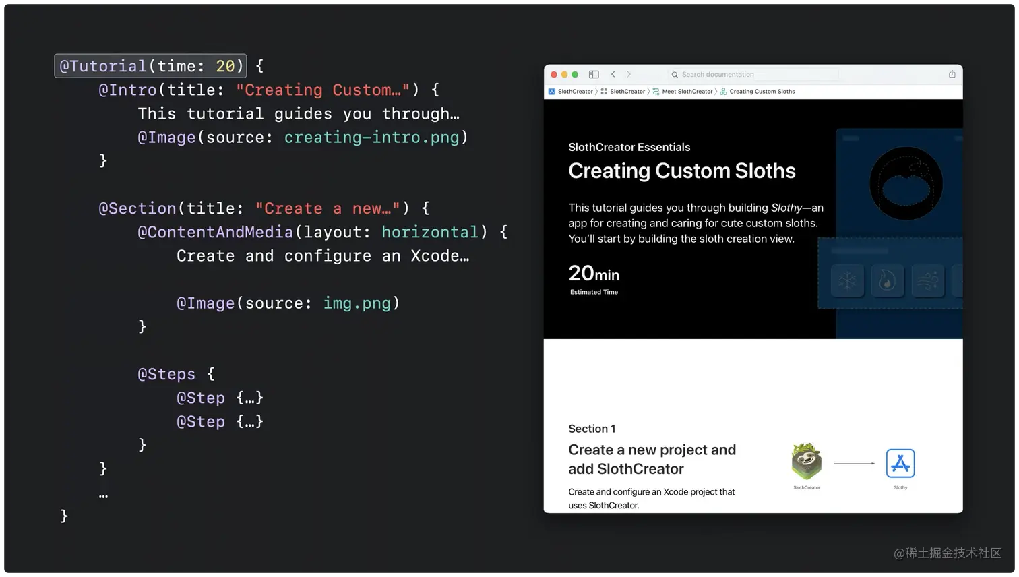Viewport: 1019px width, 577px height.
Task: Click the sloth outline circle image
Action: click(x=906, y=183)
